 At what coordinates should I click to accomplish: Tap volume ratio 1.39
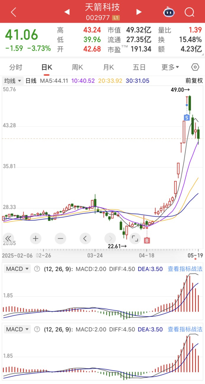[196, 30]
